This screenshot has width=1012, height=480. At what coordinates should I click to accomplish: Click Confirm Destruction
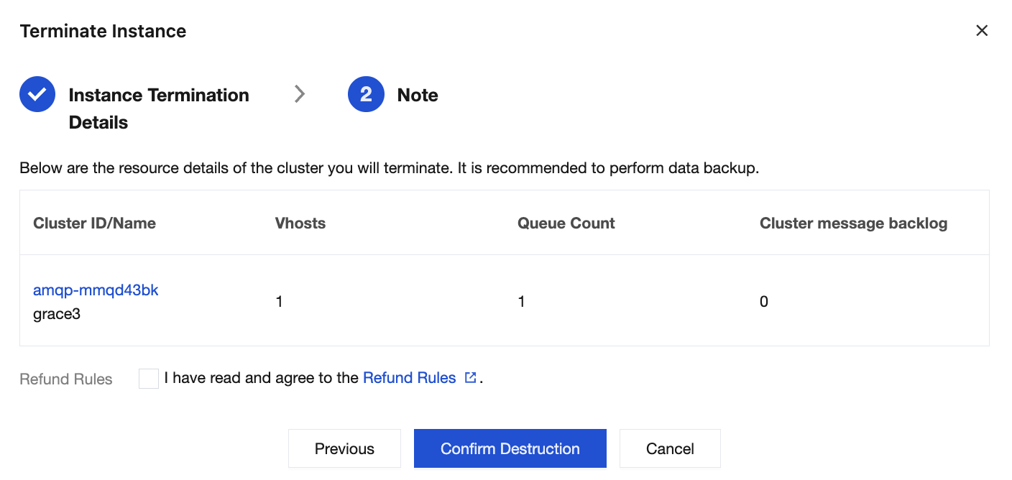point(510,448)
